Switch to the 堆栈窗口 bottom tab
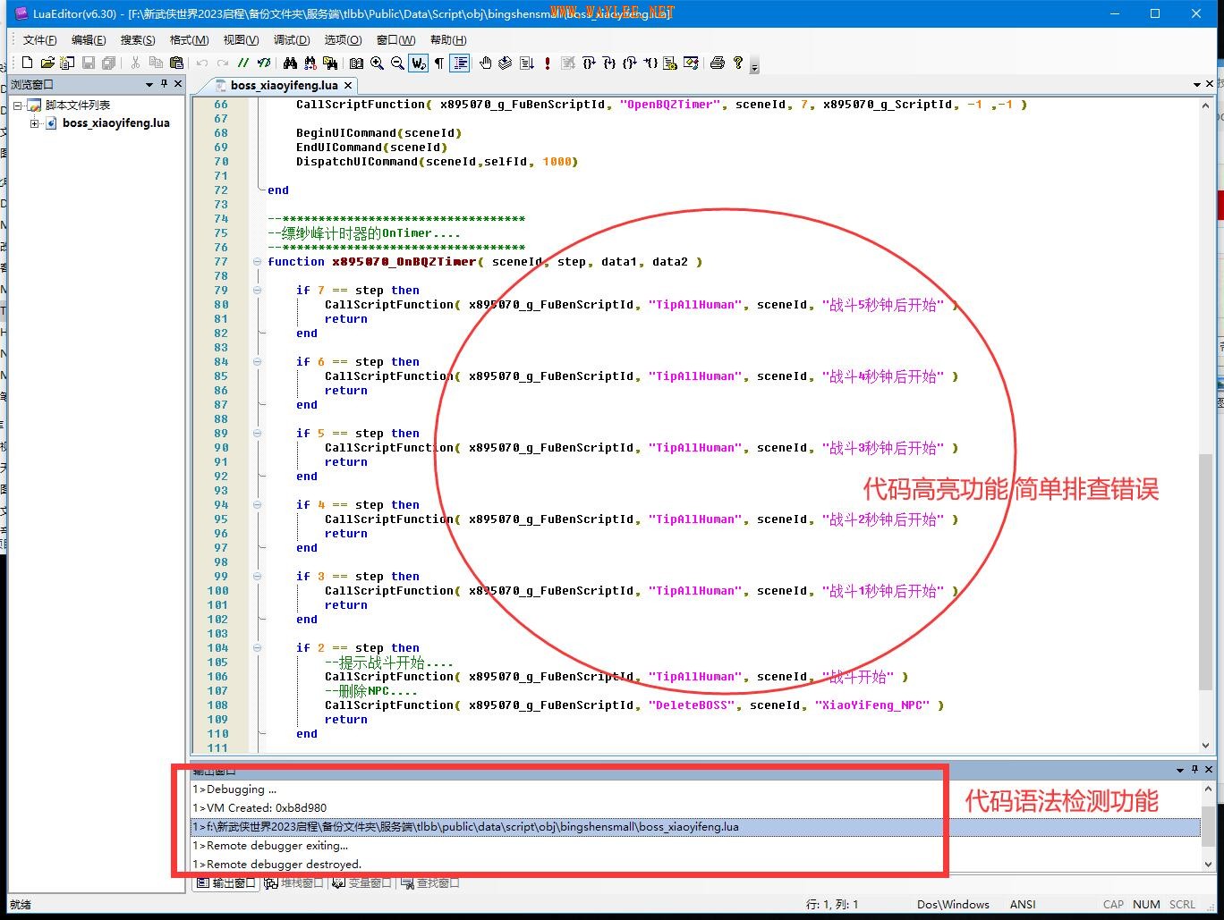Image resolution: width=1224 pixels, height=920 pixels. pos(293,883)
